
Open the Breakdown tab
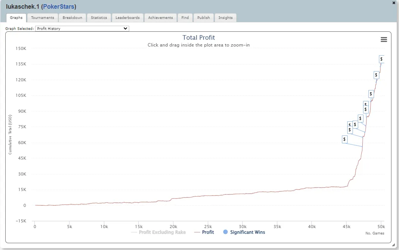point(72,18)
